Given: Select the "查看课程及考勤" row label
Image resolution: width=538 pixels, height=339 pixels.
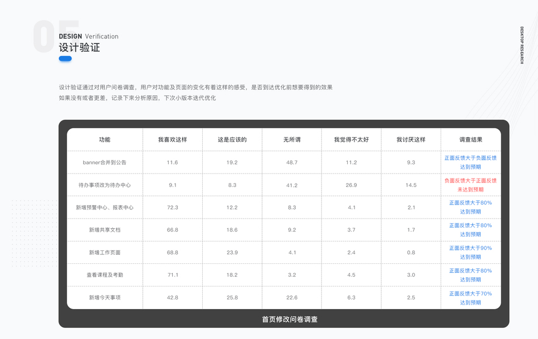Looking at the screenshot, I should (x=105, y=275).
